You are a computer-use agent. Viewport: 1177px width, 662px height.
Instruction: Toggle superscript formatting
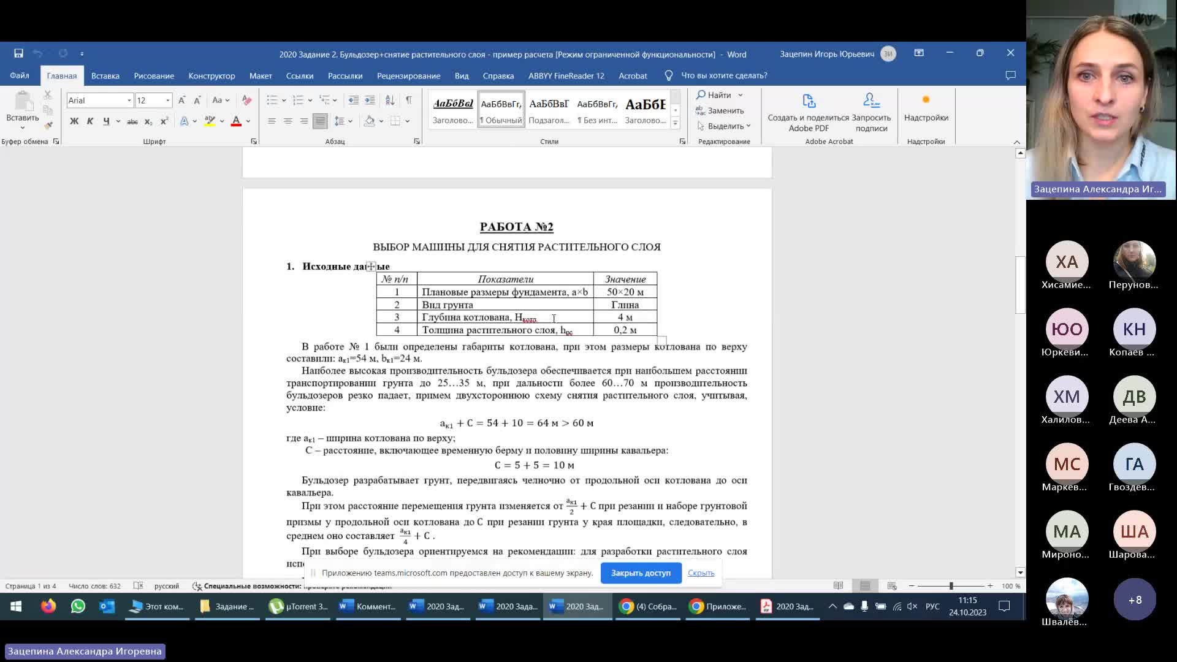tap(164, 121)
